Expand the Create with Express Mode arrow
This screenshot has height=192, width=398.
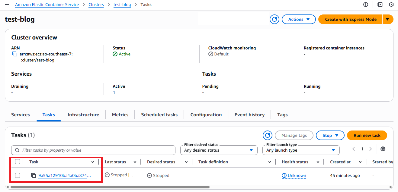click(388, 19)
